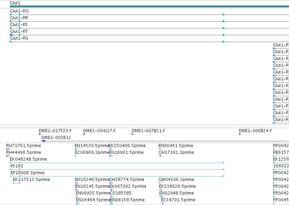The image size is (289, 205).
Task: Select the EK238626.5prime EST label
Action: point(177,187)
